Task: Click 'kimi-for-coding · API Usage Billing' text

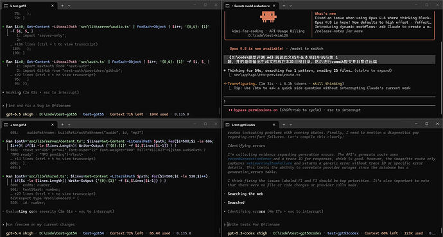Action: [268, 31]
